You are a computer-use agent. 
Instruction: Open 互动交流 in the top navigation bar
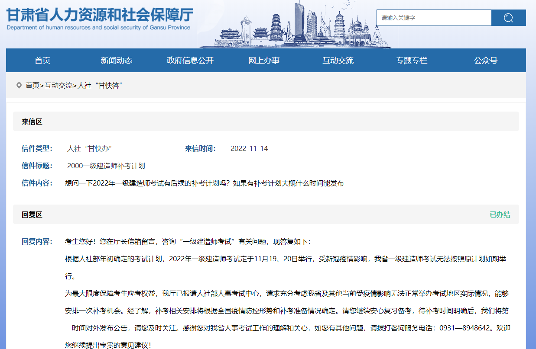(x=338, y=61)
